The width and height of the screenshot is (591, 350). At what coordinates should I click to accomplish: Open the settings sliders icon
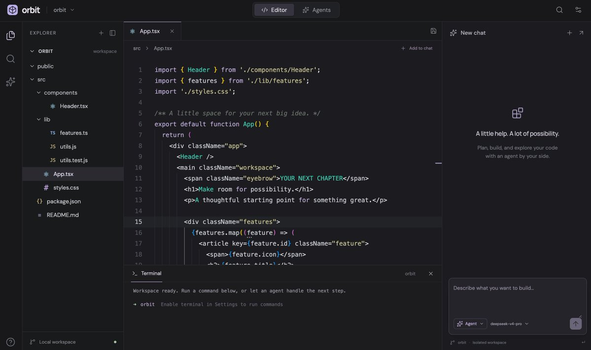578,10
